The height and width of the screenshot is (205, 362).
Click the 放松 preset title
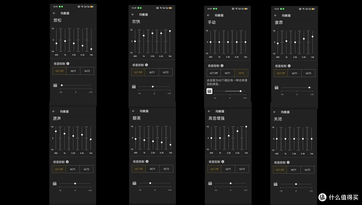(58, 20)
